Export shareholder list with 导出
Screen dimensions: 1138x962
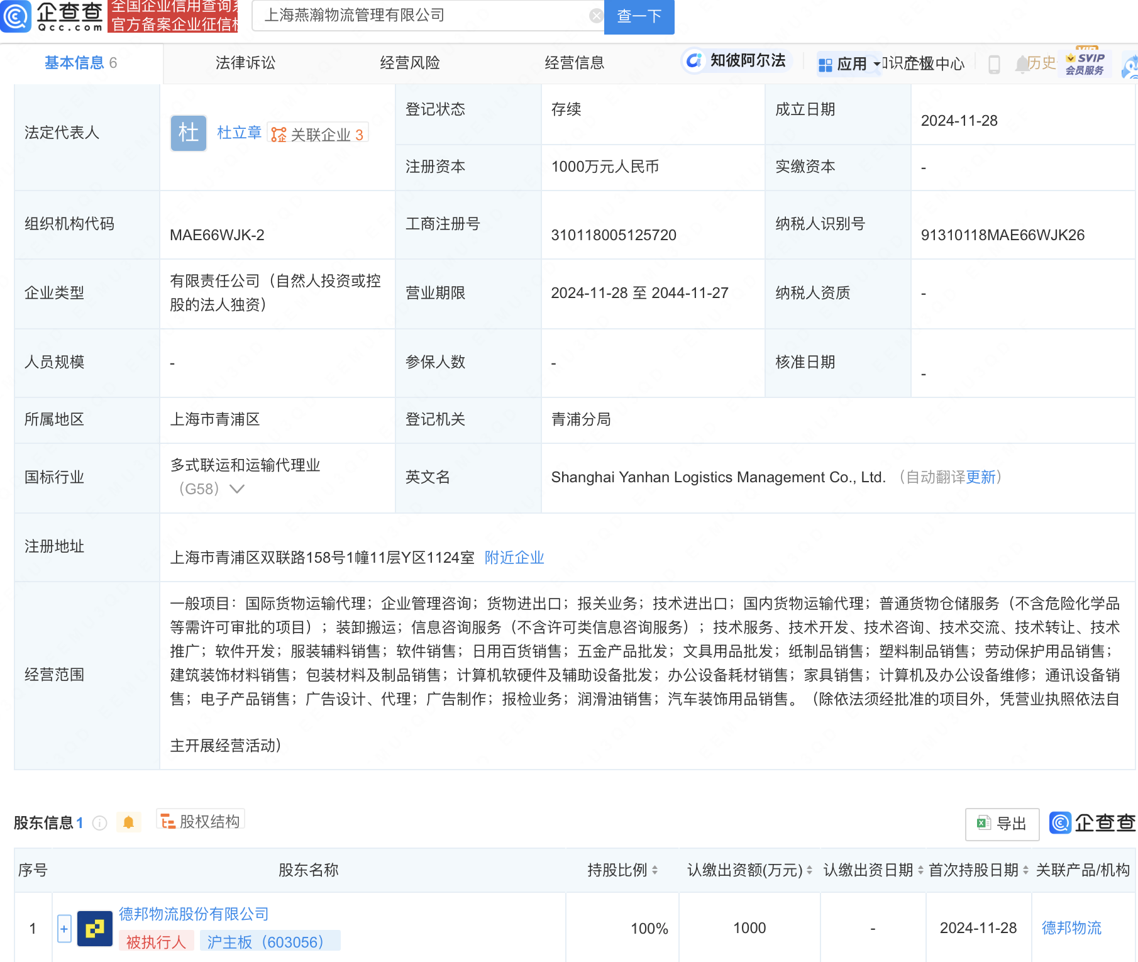1002,824
